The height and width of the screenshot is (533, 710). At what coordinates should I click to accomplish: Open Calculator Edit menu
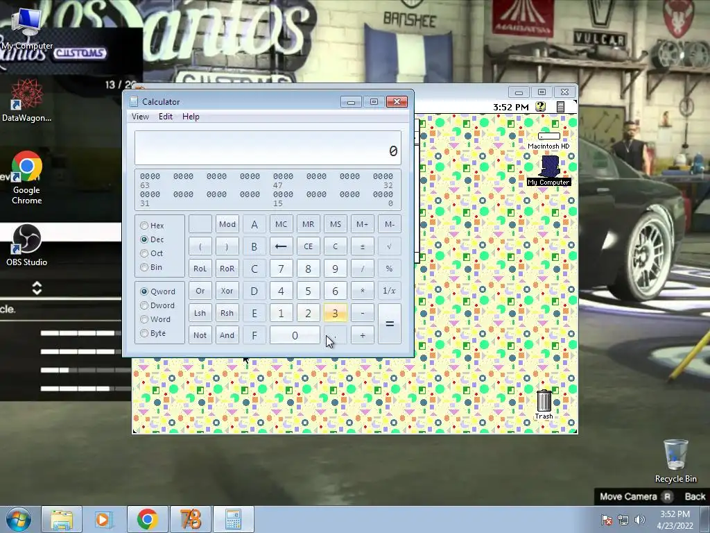165,117
